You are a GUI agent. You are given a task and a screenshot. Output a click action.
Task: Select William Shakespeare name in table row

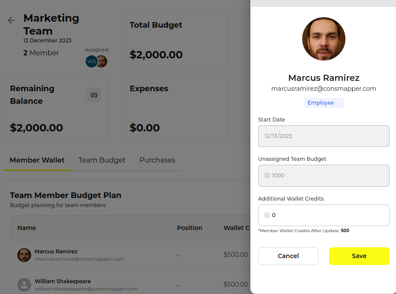(63, 281)
